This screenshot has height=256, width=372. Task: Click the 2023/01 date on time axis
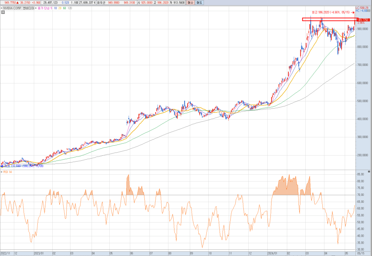tap(39, 253)
